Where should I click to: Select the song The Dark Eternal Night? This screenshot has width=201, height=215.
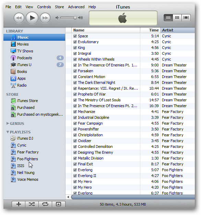click(x=130, y=83)
